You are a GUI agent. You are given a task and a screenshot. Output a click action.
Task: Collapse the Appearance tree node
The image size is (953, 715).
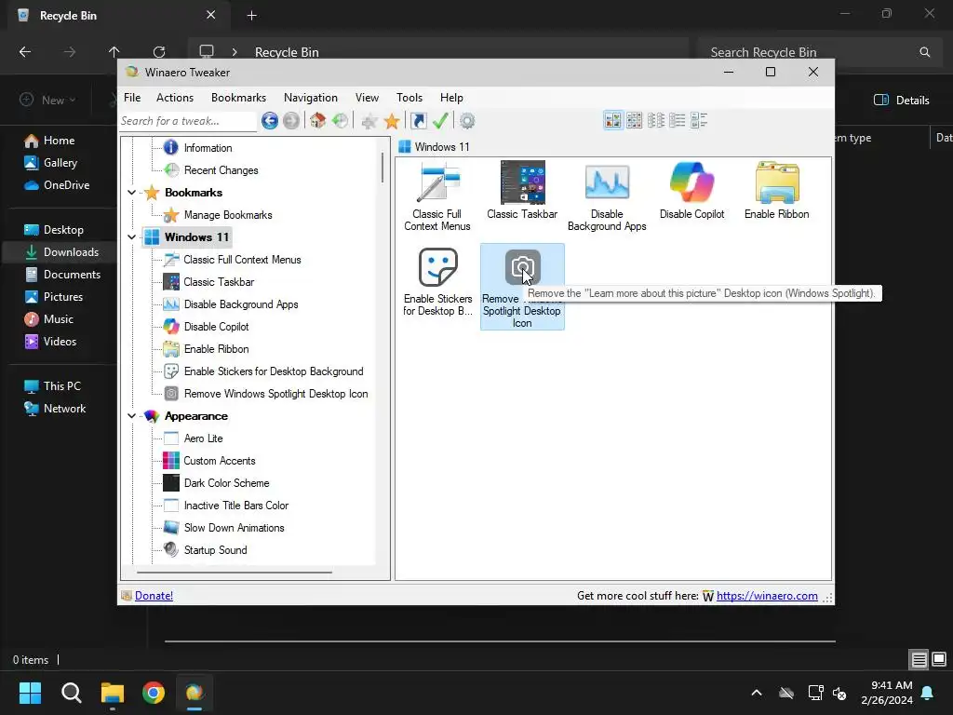[131, 416]
